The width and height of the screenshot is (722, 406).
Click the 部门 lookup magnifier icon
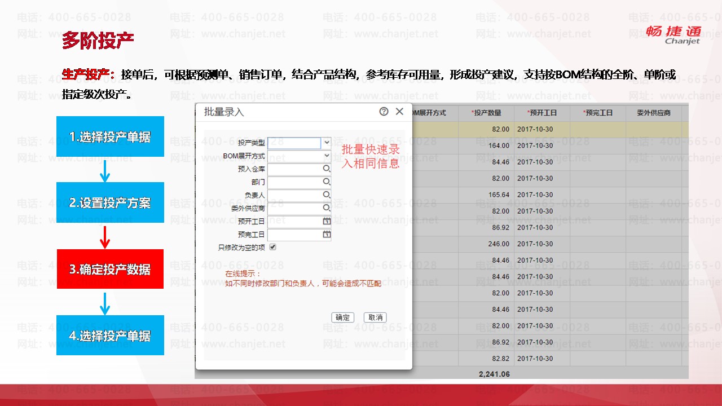[327, 182]
